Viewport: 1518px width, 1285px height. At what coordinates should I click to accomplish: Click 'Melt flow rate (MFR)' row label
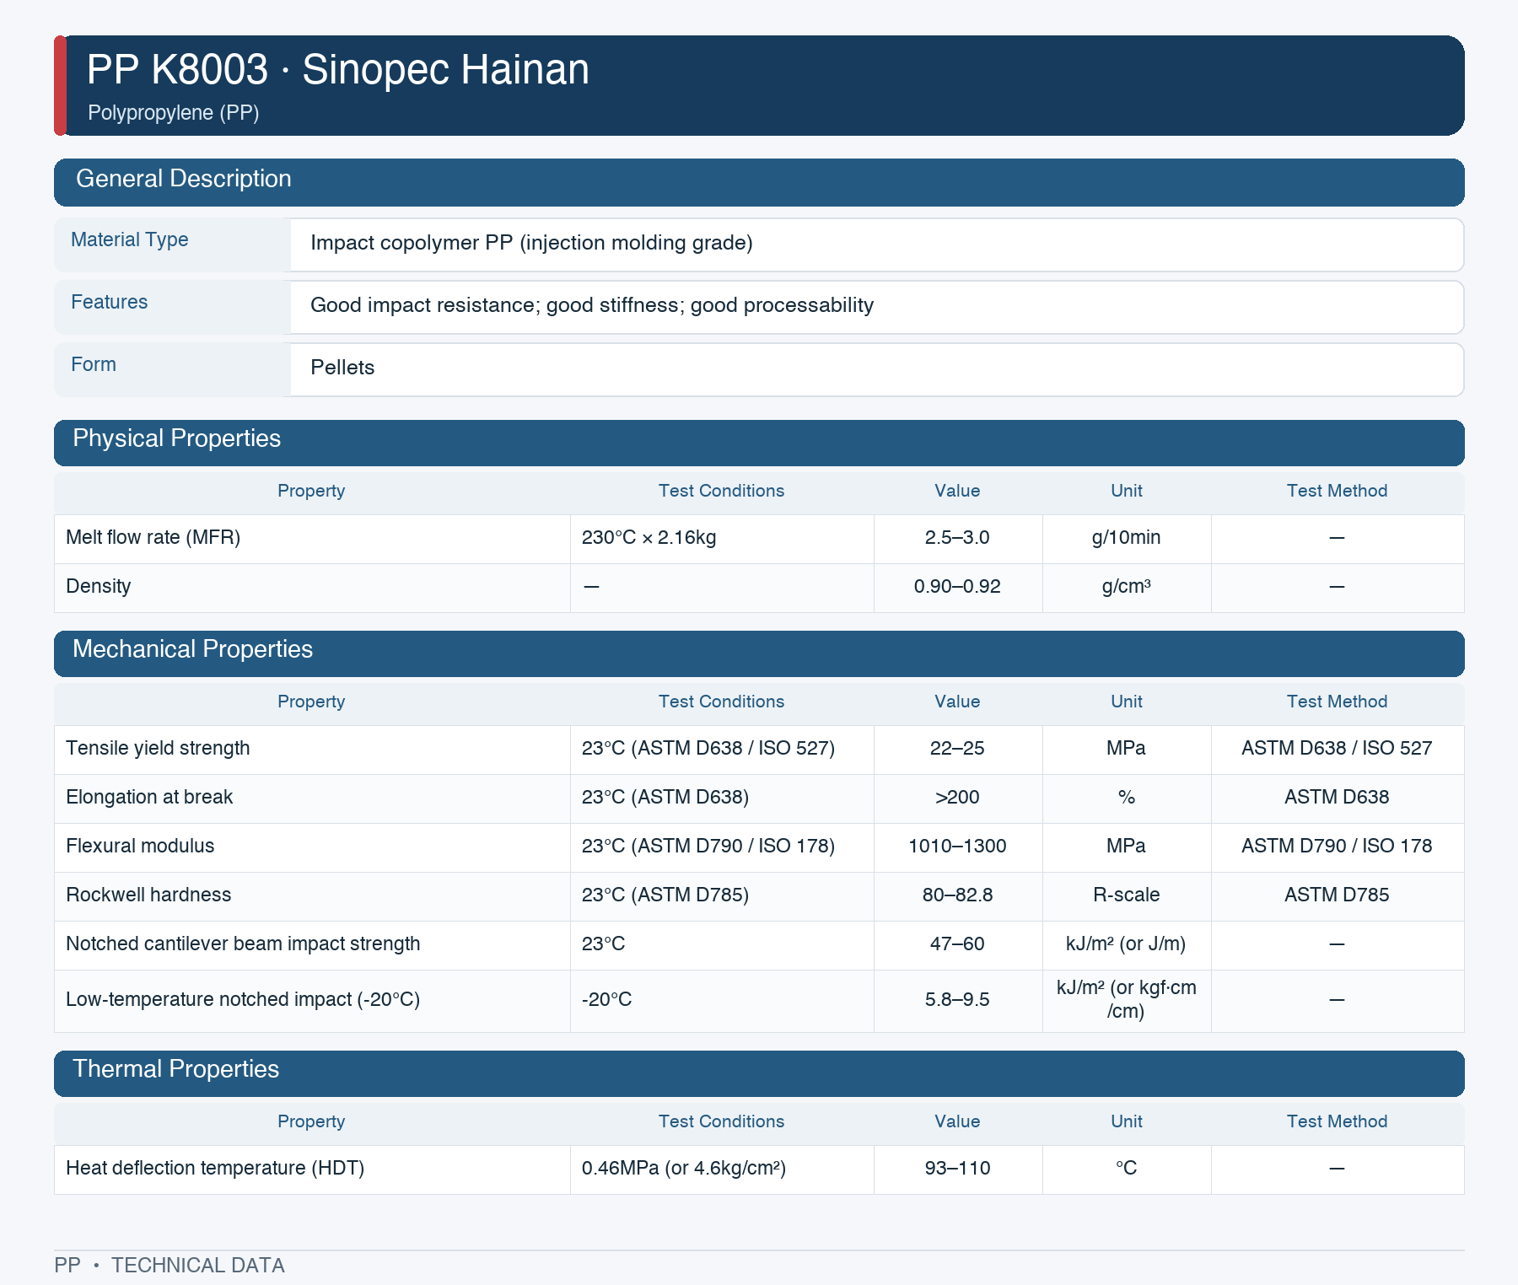click(153, 537)
